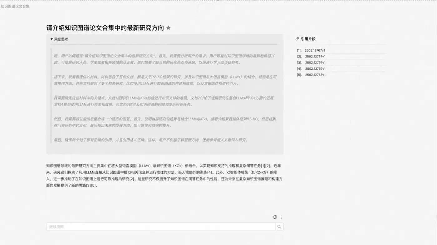Star the knowledge graph question title
Image resolution: width=437 pixels, height=245 pixels.
point(168,28)
